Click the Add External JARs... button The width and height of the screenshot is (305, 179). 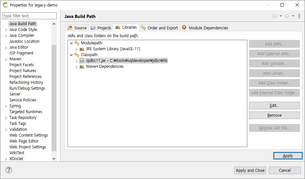click(274, 54)
